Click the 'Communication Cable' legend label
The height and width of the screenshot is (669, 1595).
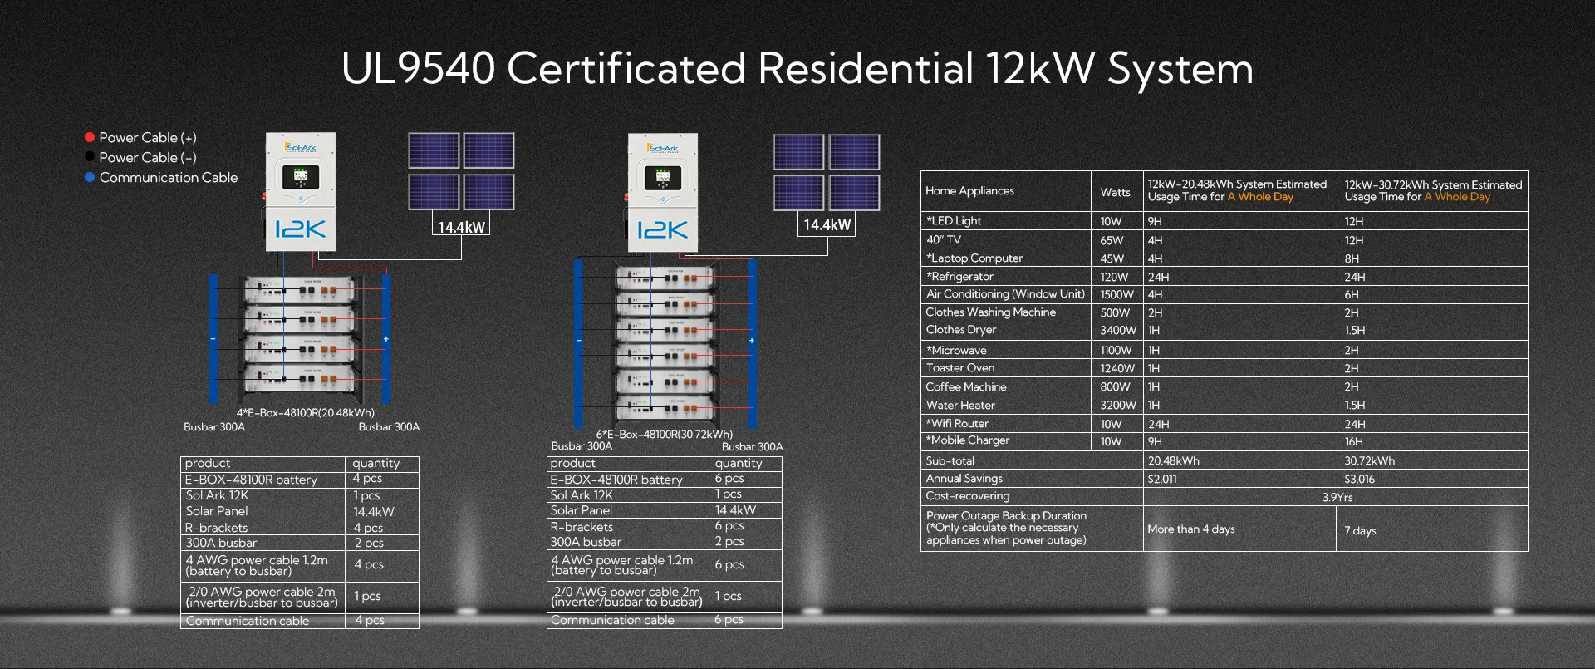169,178
